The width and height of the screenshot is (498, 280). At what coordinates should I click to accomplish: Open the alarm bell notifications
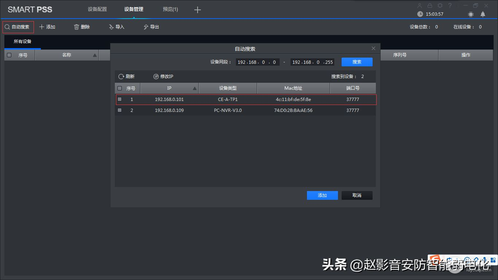(483, 14)
